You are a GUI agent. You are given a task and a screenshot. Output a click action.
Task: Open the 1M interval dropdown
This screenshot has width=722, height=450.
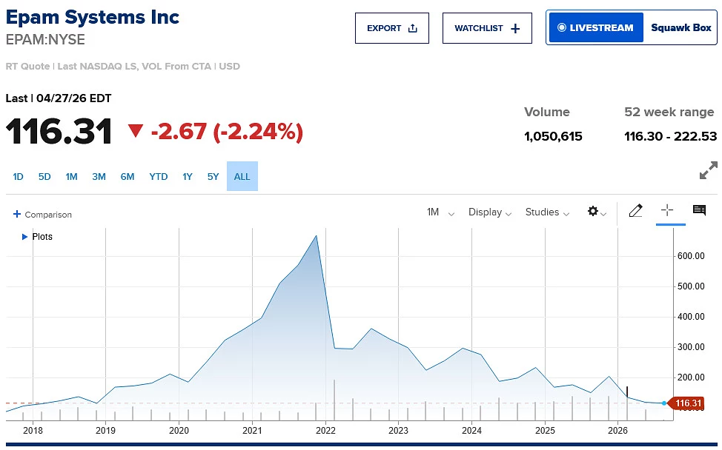[440, 212]
